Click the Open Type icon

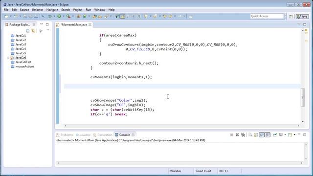[95, 16]
